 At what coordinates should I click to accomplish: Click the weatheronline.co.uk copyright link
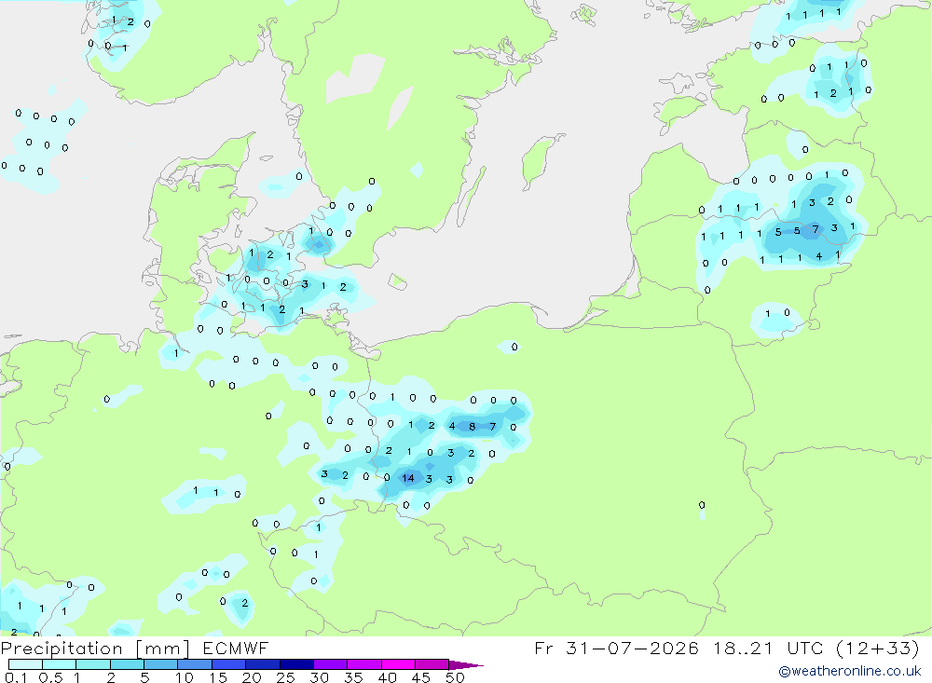coord(849,671)
